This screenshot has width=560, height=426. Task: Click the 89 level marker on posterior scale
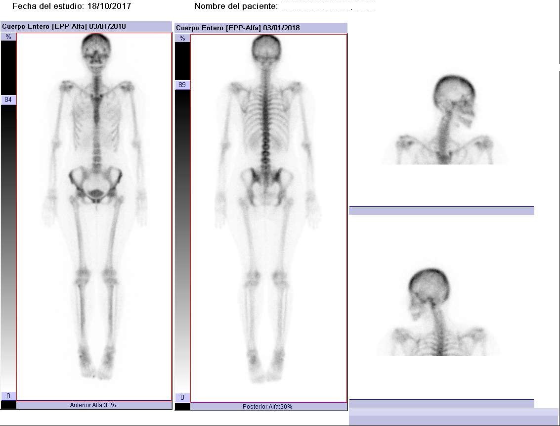tap(182, 85)
